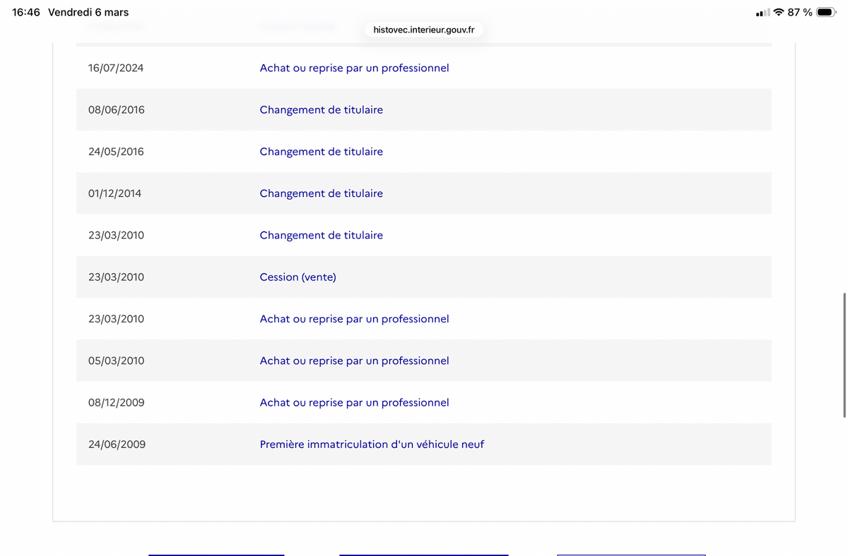
Task: Open the 05/03/2010 Achat ou reprise link
Action: click(x=354, y=360)
